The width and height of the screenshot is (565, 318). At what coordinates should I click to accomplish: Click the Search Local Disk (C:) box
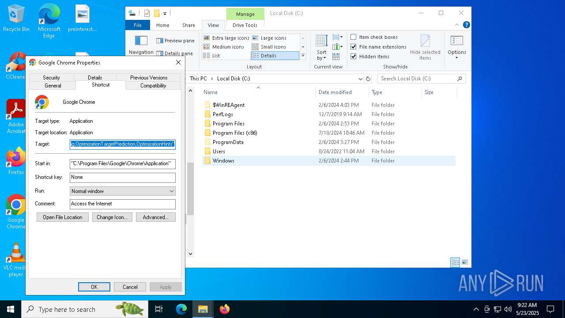[422, 79]
